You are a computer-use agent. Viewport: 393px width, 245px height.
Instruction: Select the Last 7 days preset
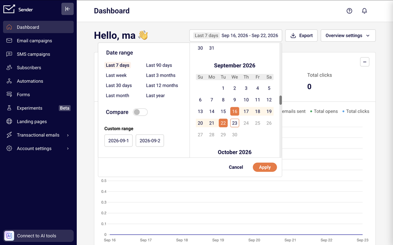pyautogui.click(x=117, y=65)
